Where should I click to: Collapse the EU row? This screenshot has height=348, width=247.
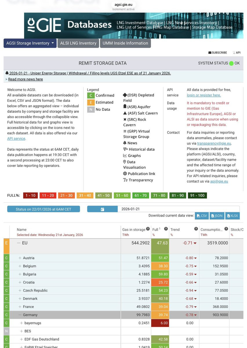pyautogui.click(x=19, y=243)
